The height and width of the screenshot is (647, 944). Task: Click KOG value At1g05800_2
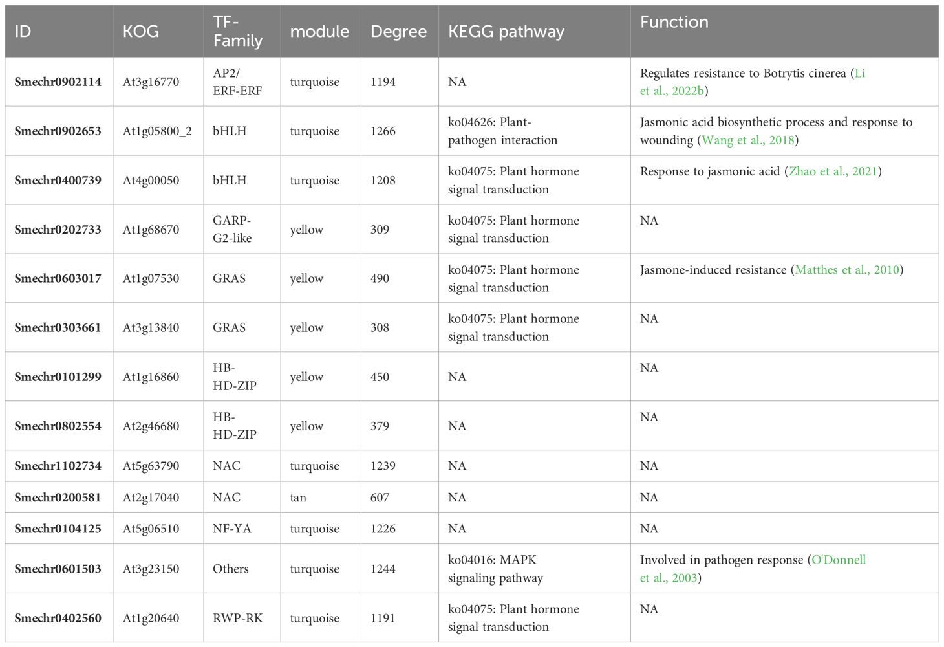pos(157,131)
